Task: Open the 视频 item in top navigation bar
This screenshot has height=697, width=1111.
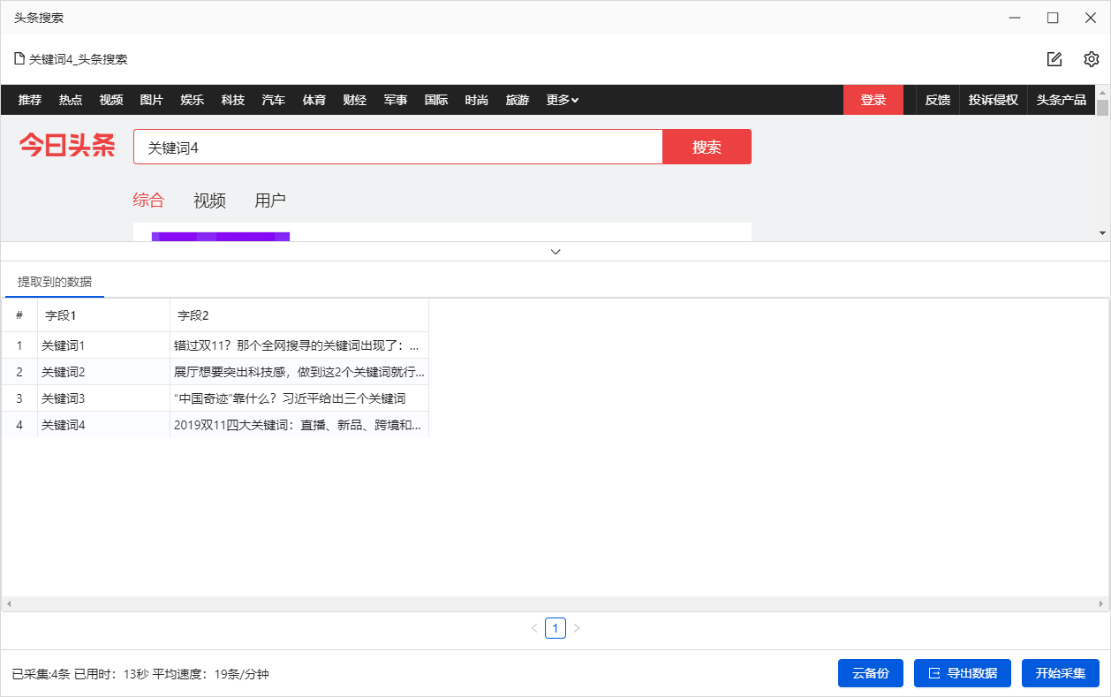Action: 111,100
